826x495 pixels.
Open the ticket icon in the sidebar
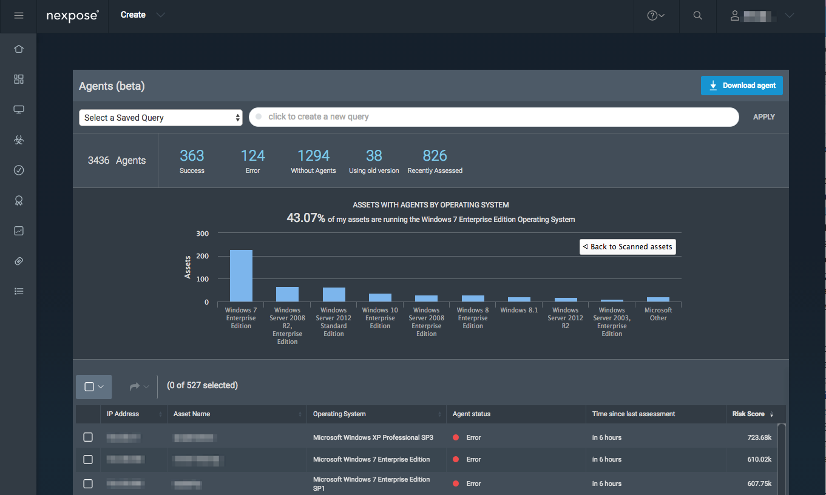coord(19,261)
